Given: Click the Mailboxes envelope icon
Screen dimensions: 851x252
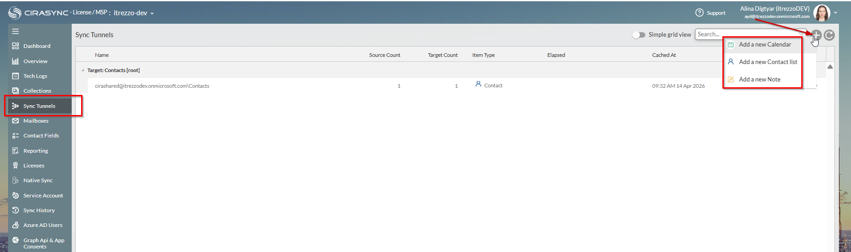Looking at the screenshot, I should coord(15,120).
